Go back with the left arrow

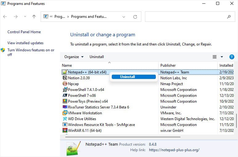(x=5, y=17)
